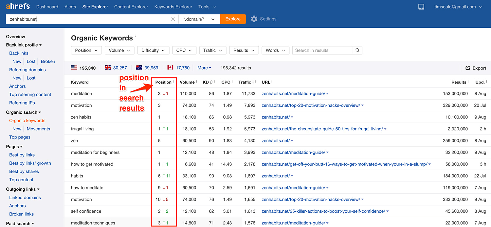491x227 pixels.
Task: Collapse the Pages sidebar section
Action: [x=14, y=147]
